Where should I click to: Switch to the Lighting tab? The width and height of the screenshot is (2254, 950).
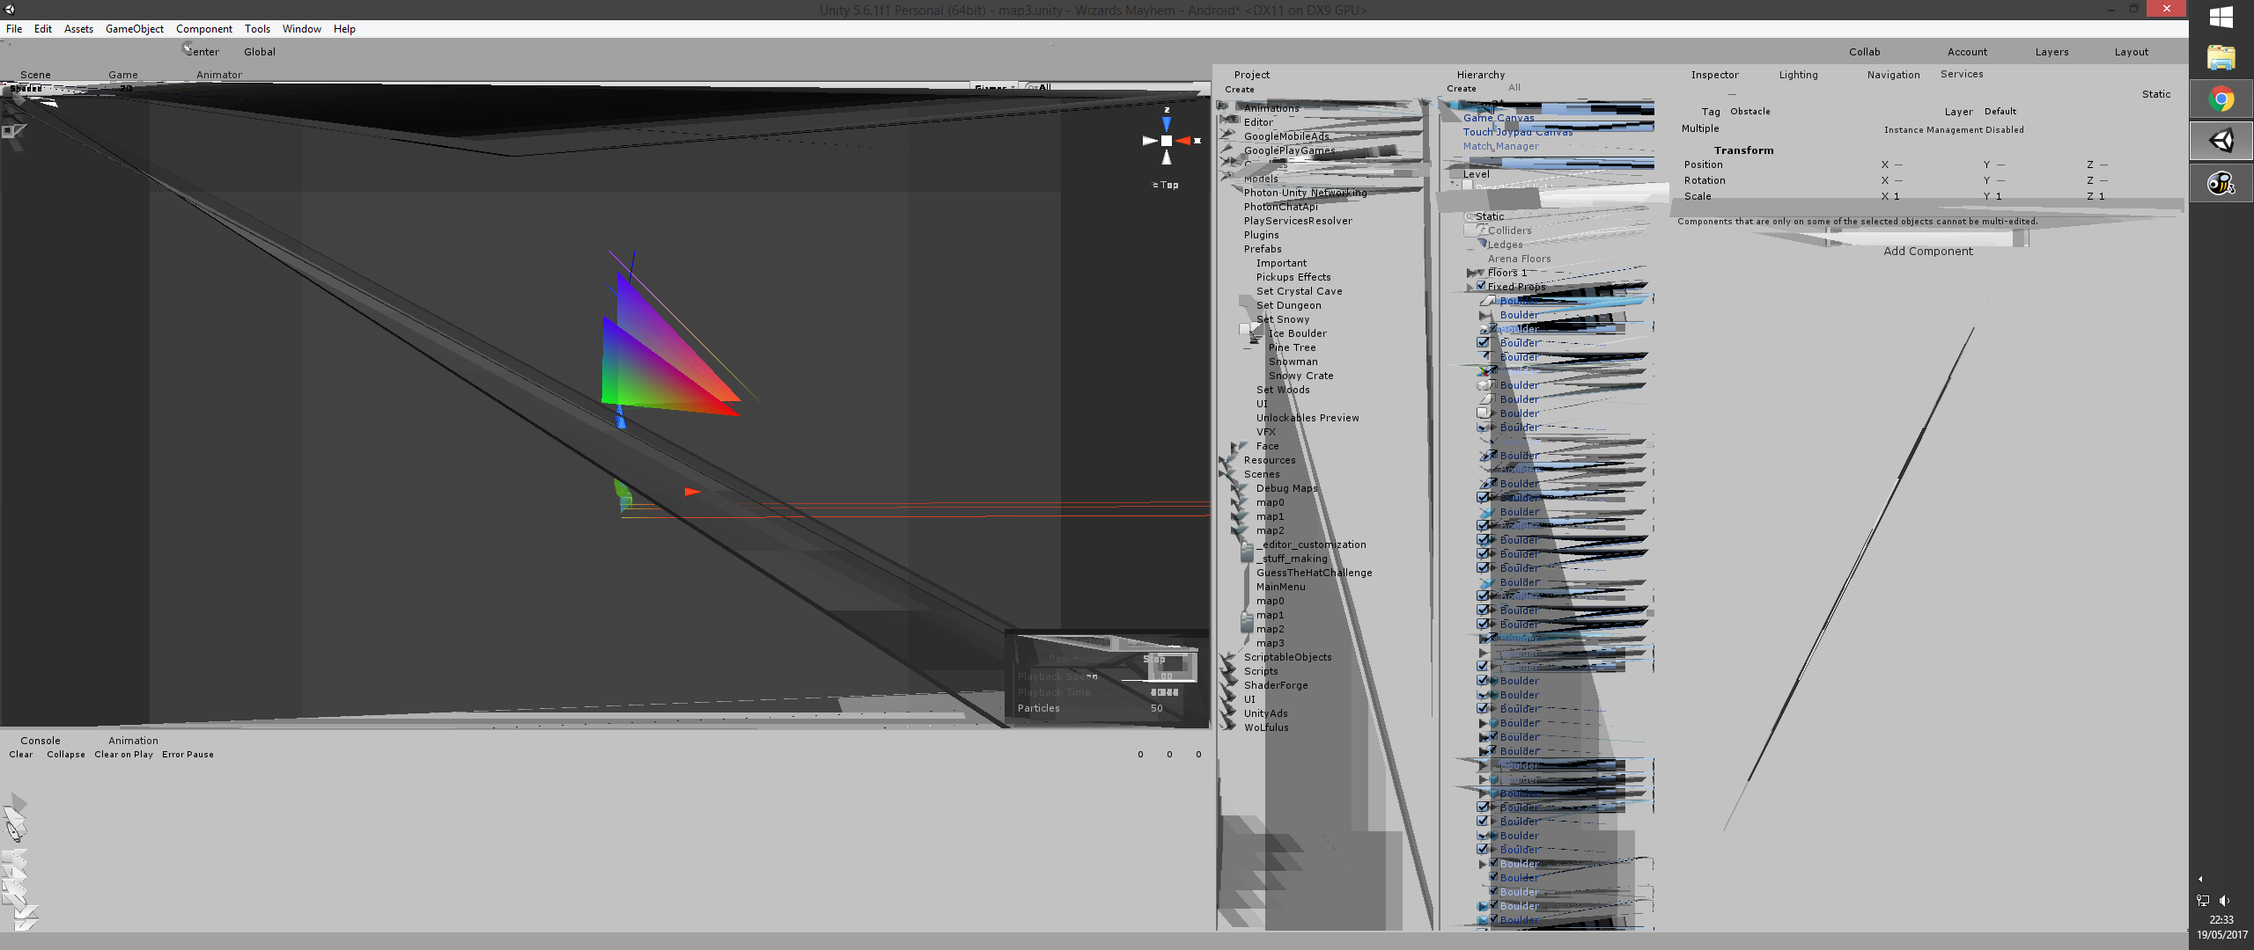click(1798, 75)
